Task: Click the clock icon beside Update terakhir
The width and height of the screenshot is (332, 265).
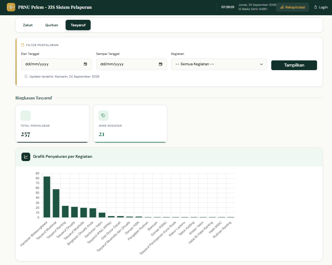Action: 26,76
